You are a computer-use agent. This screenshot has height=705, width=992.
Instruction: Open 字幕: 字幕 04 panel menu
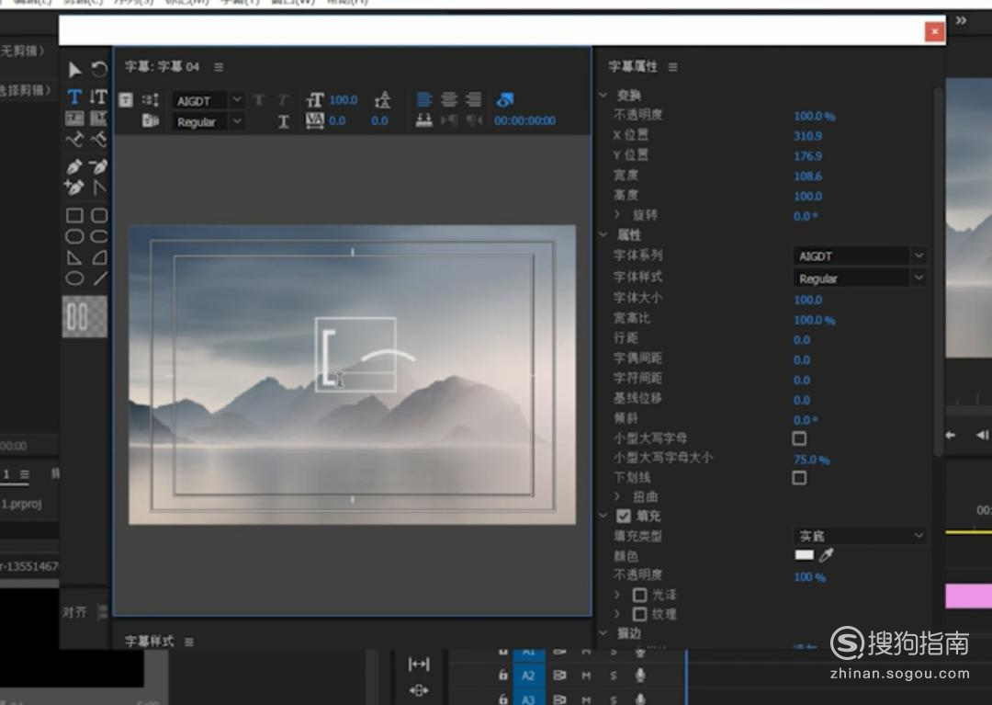coord(219,66)
